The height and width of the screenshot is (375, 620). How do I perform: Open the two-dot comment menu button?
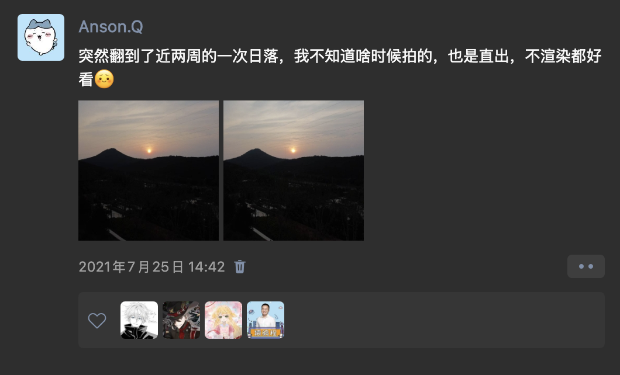coord(585,266)
